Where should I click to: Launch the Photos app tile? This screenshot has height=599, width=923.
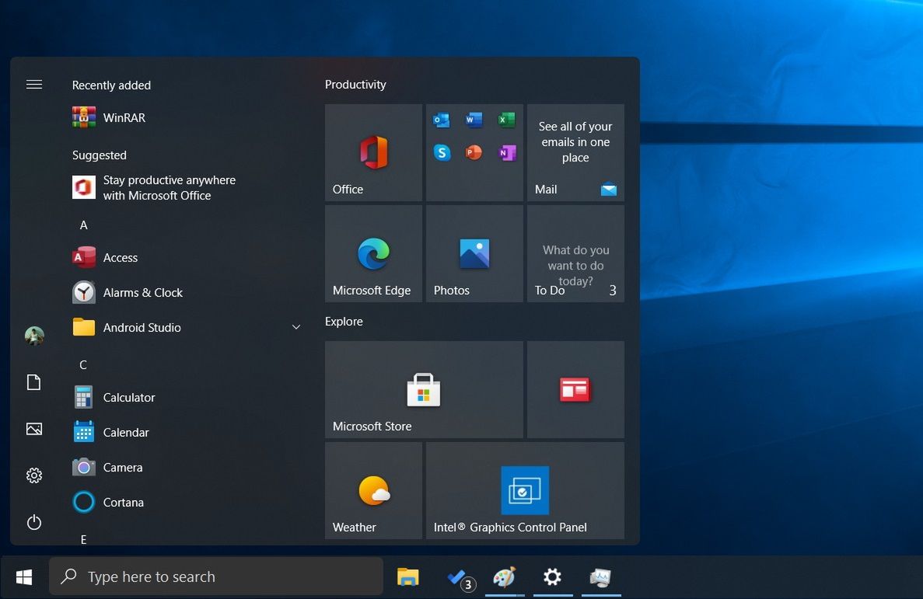[474, 253]
